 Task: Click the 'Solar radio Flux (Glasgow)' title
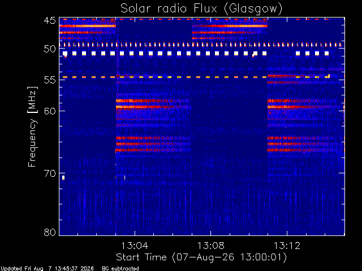coord(201,9)
